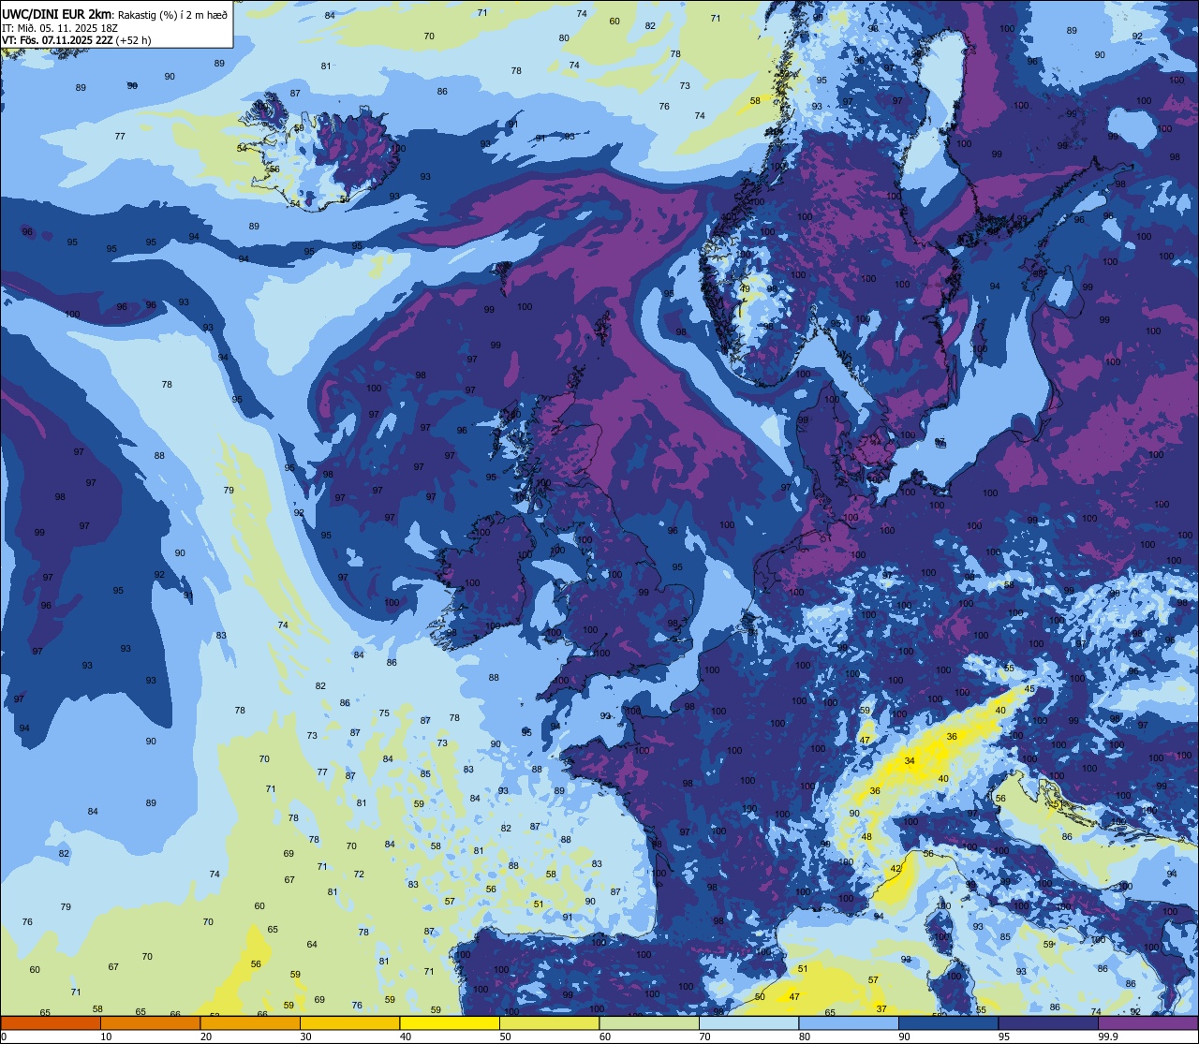Click the legend tick label '10'
The height and width of the screenshot is (1044, 1199).
pos(106,1036)
